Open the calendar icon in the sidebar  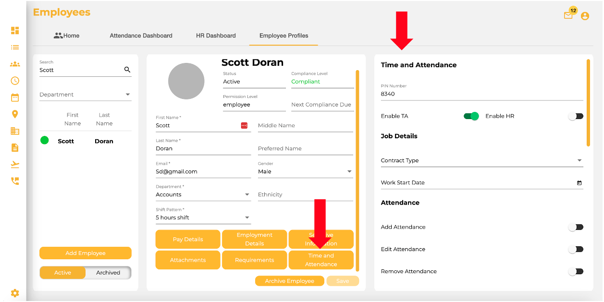pyautogui.click(x=14, y=97)
